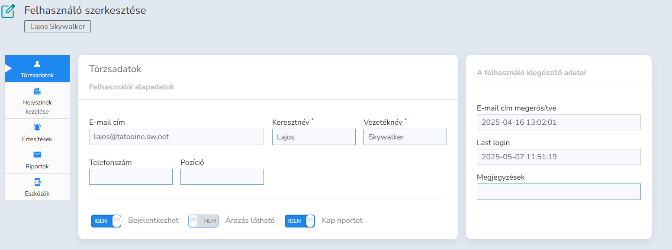Click the edit pencil icon beside page title
The image size is (672, 250).
point(8,10)
